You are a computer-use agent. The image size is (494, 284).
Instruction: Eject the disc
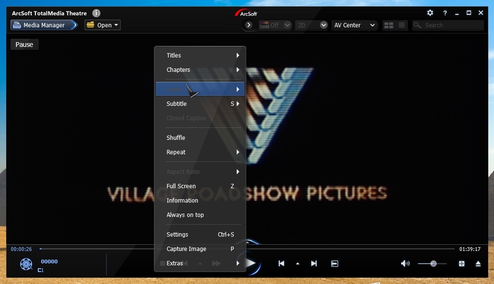pos(478,263)
